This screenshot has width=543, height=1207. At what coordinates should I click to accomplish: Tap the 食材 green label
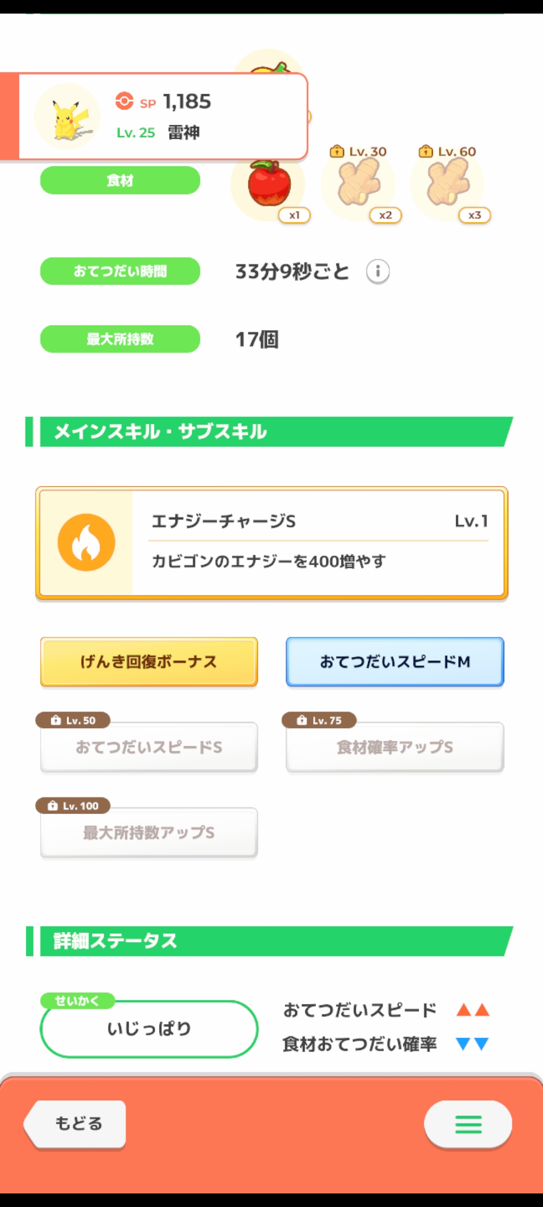pyautogui.click(x=120, y=181)
